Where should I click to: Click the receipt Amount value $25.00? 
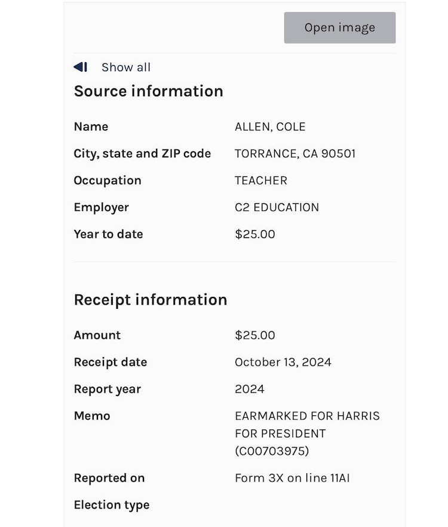pos(255,335)
